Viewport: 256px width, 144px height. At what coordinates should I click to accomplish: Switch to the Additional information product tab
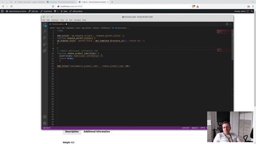pyautogui.click(x=97, y=132)
